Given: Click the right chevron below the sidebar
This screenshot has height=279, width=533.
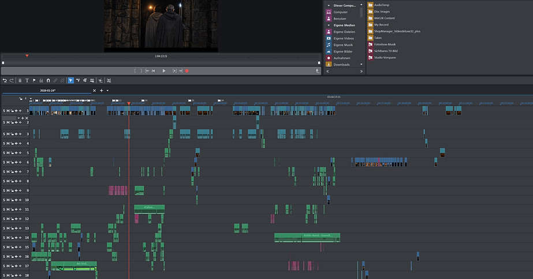Looking at the screenshot, I should coord(361,72).
